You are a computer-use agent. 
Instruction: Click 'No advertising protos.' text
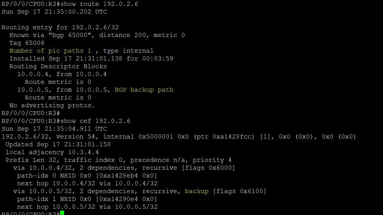click(52, 105)
